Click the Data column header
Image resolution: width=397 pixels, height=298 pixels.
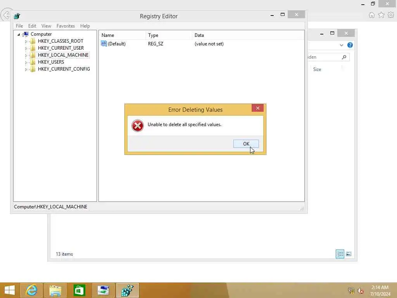coord(248,35)
